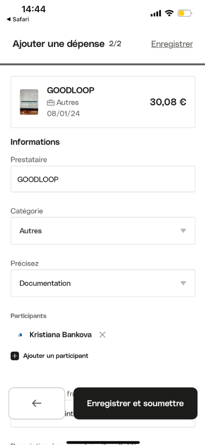The height and width of the screenshot is (445, 205).
Task: Tap the cellular signal bars icon
Action: pyautogui.click(x=156, y=13)
